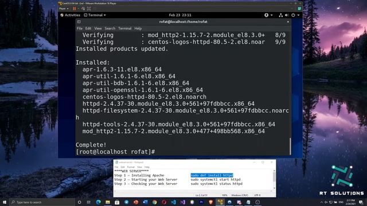Click the power icon in GNOME bar
The width and height of the screenshot is (367, 206).
(293, 15)
